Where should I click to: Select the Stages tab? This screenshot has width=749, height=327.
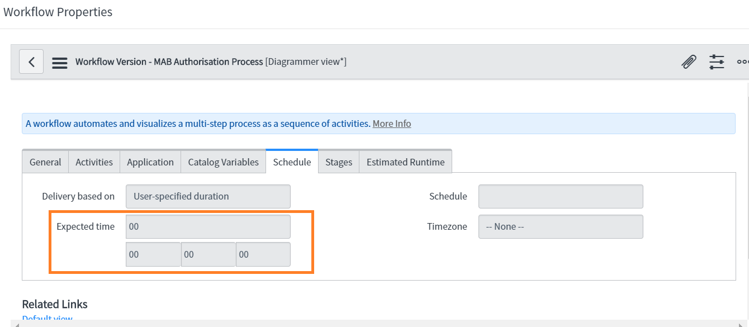point(339,162)
